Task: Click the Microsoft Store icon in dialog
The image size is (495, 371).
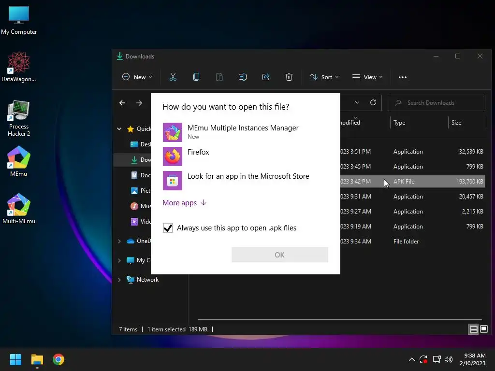Action: (173, 181)
